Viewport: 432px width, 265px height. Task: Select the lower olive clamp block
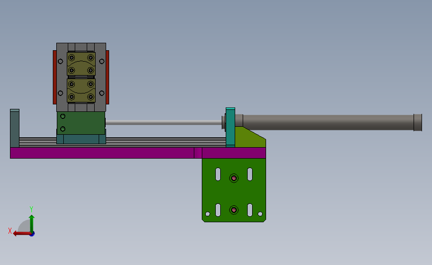tap(81, 90)
